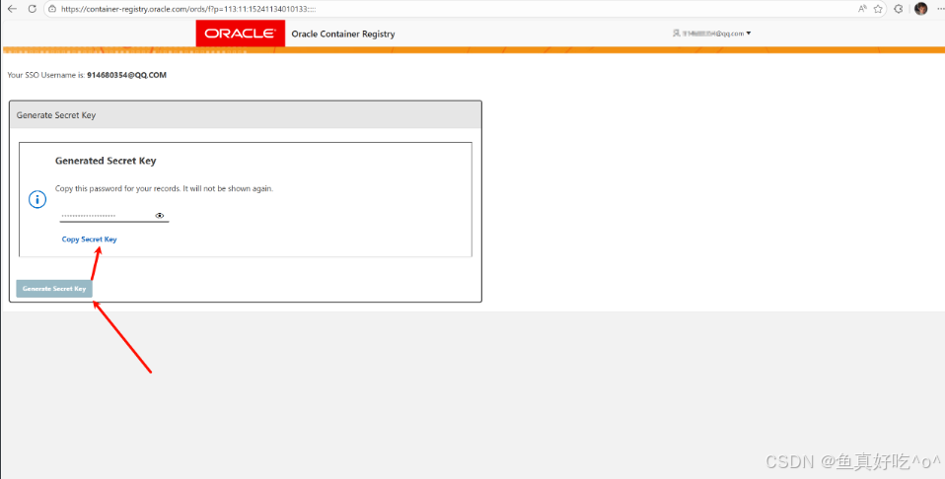Click the Oracle Container Registry title
The image size is (945, 479).
tap(343, 34)
